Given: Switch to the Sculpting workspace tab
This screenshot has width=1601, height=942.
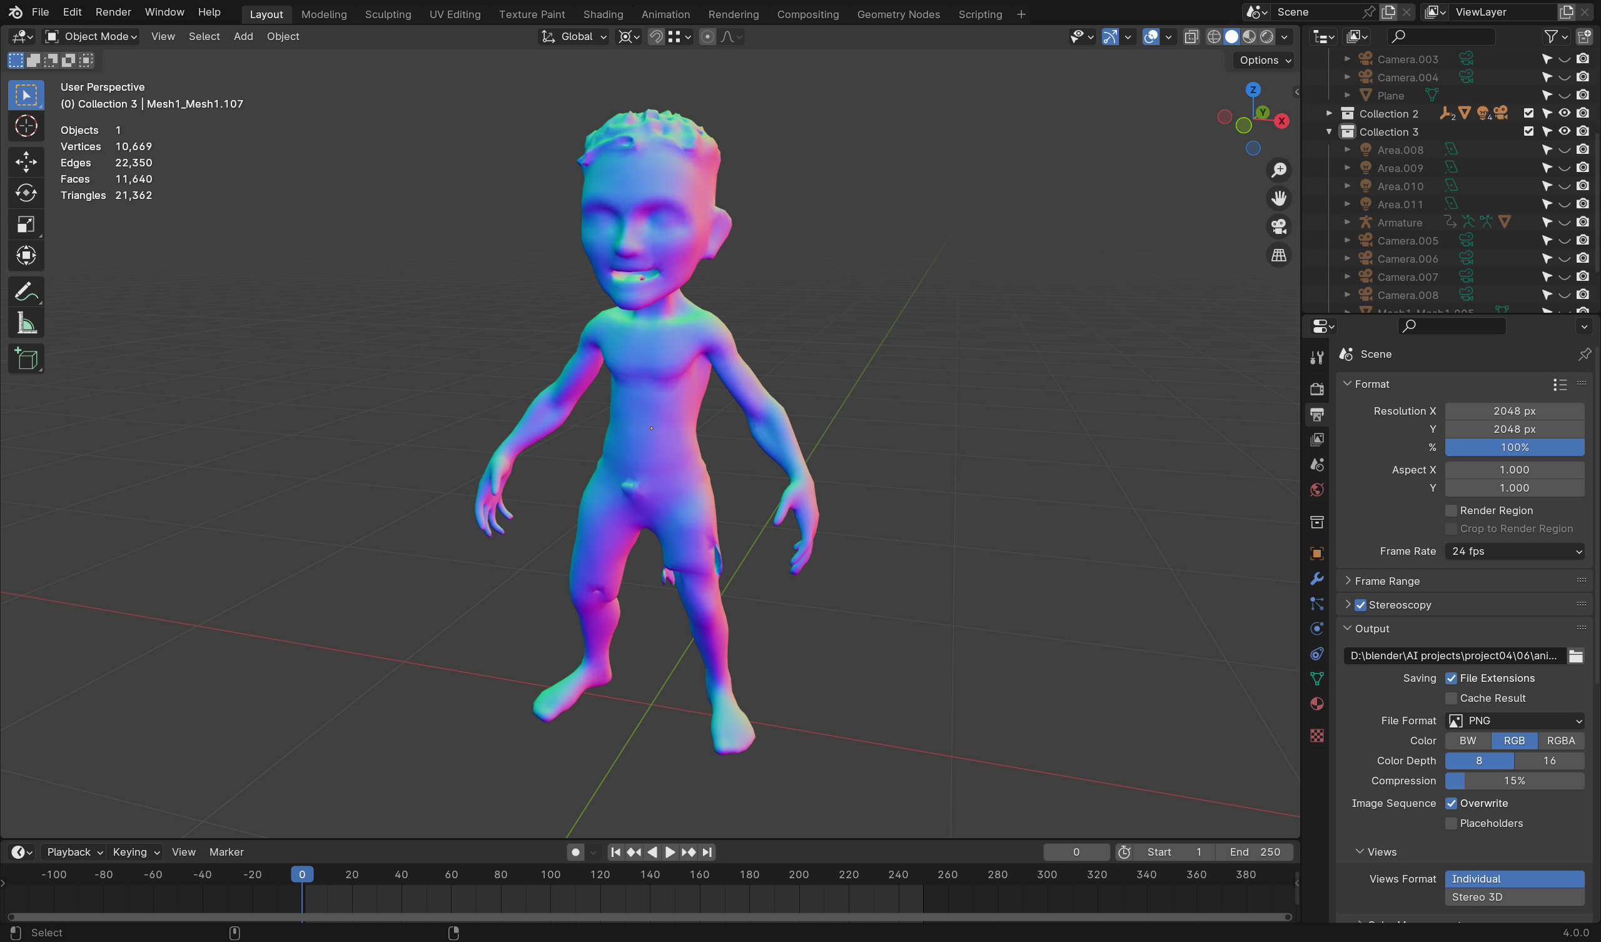Looking at the screenshot, I should coord(388,14).
